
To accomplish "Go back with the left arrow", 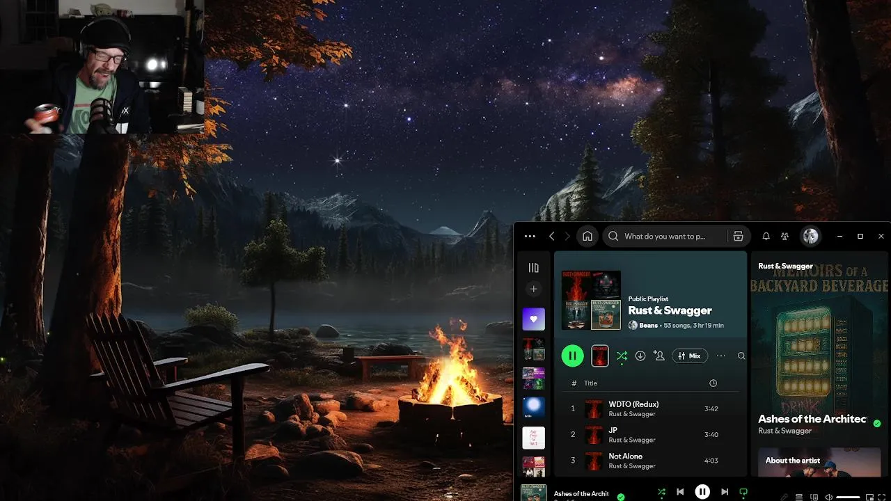I will pyautogui.click(x=552, y=237).
